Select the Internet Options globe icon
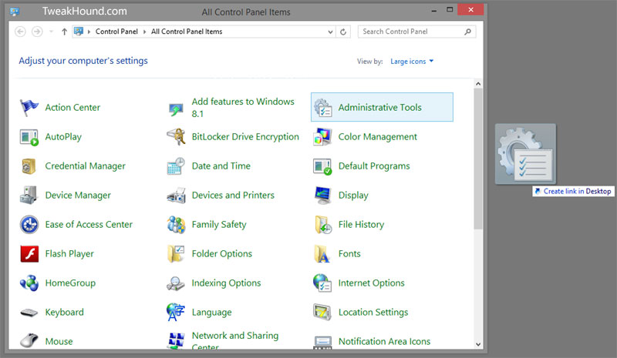The height and width of the screenshot is (358, 617). click(322, 283)
